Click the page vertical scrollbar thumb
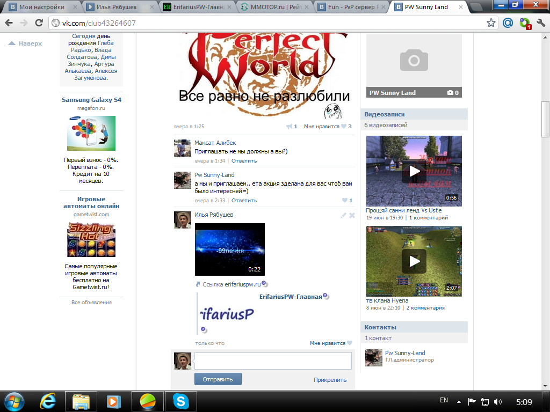The width and height of the screenshot is (550, 412). [x=545, y=119]
